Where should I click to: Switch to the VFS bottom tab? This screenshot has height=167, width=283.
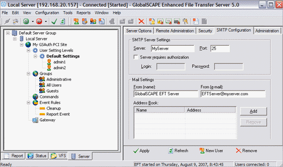(x=58, y=156)
